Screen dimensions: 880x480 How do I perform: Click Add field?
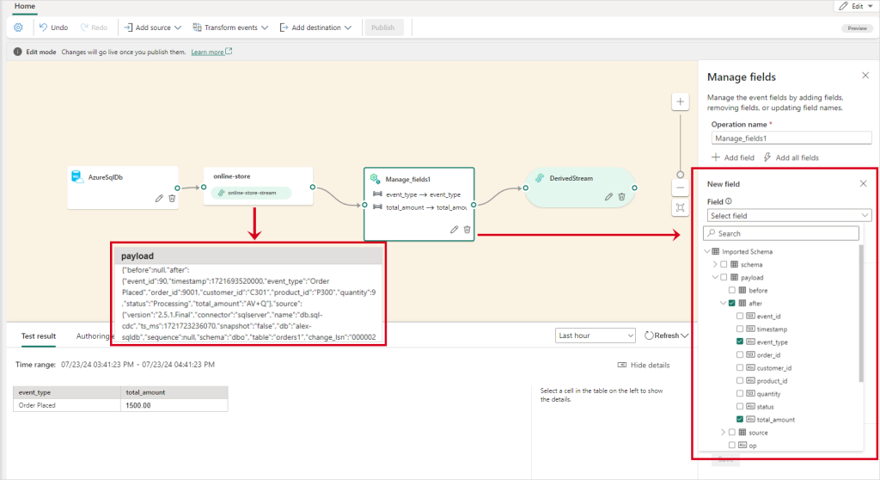733,157
